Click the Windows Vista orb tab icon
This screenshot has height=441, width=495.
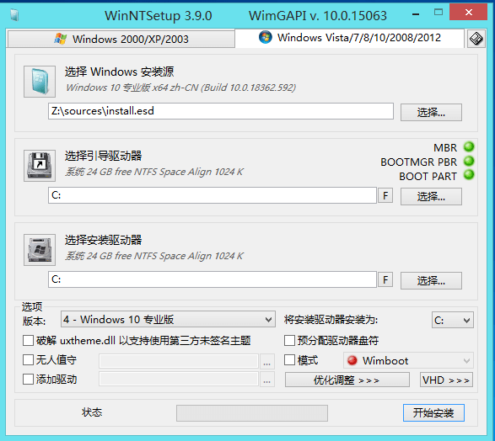265,37
